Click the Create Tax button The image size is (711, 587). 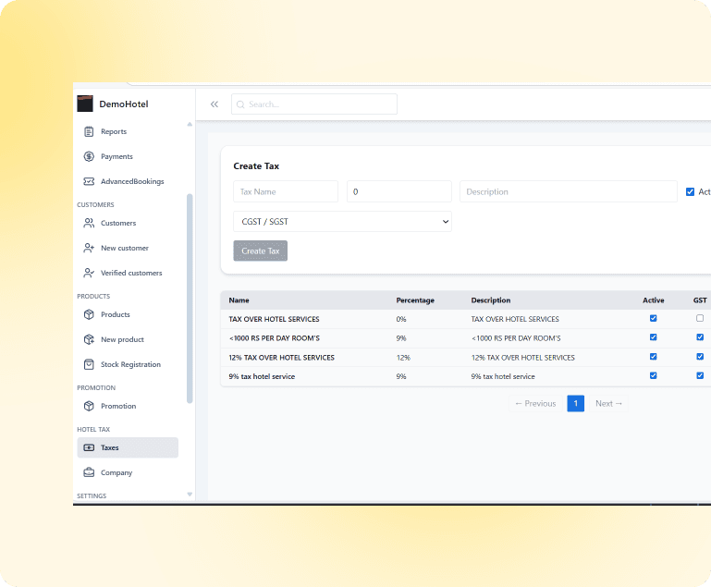(x=261, y=251)
